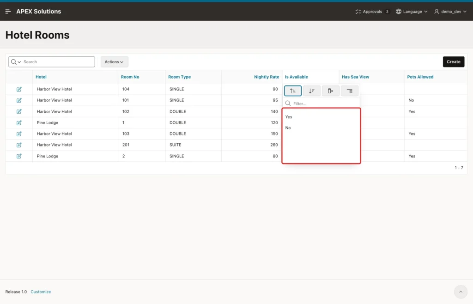Image resolution: width=473 pixels, height=304 pixels.
Task: Click the nightly rate 140 cell
Action: coord(274,112)
